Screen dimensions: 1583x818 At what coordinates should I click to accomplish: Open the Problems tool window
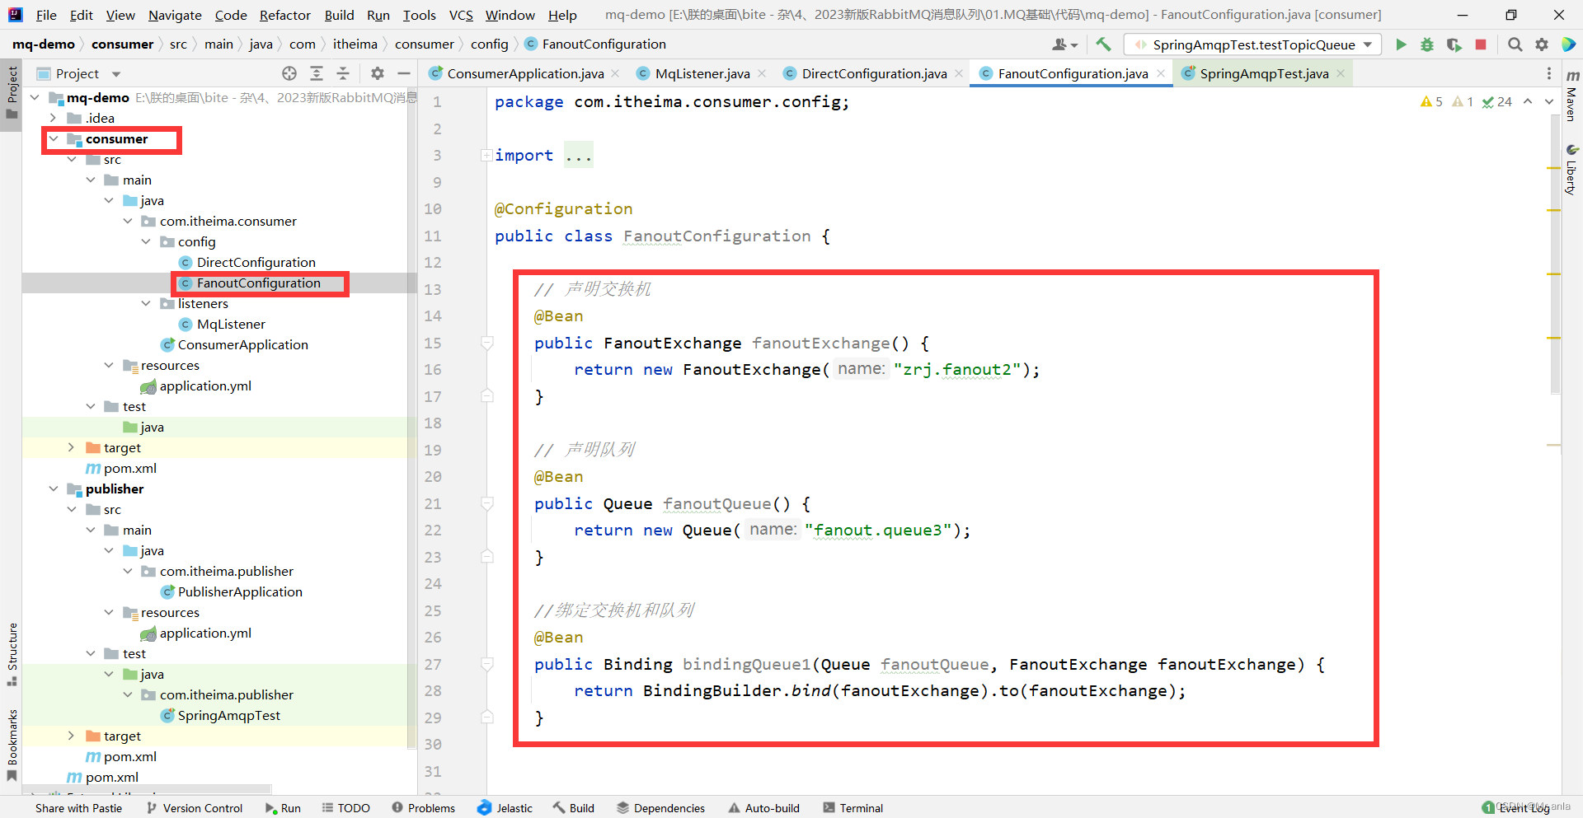424,808
